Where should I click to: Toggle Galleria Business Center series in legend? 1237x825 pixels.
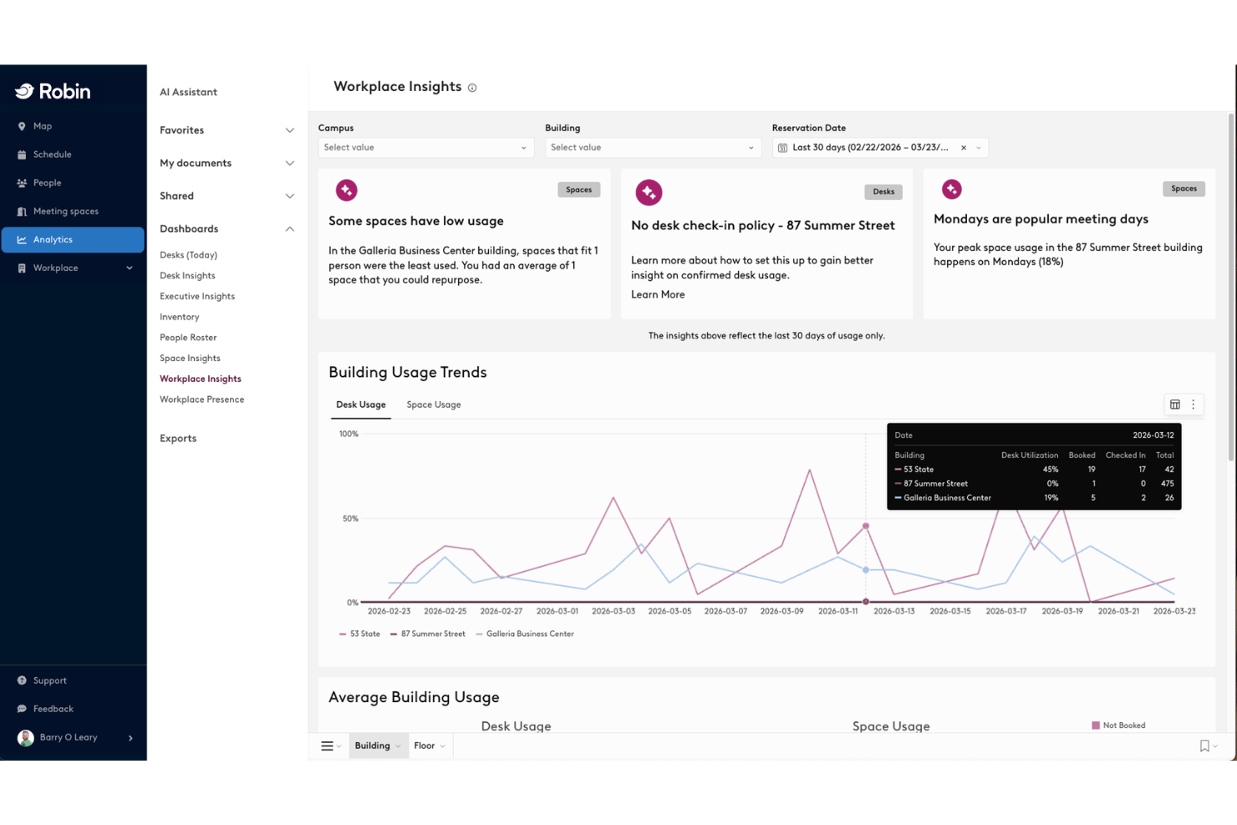(x=525, y=634)
